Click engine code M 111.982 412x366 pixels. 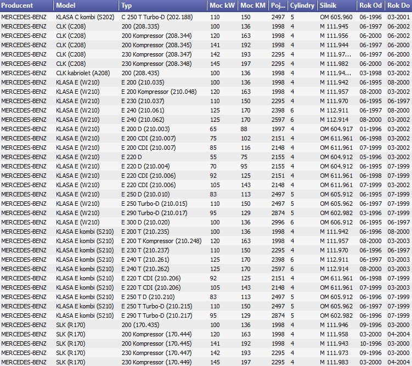[334, 64]
